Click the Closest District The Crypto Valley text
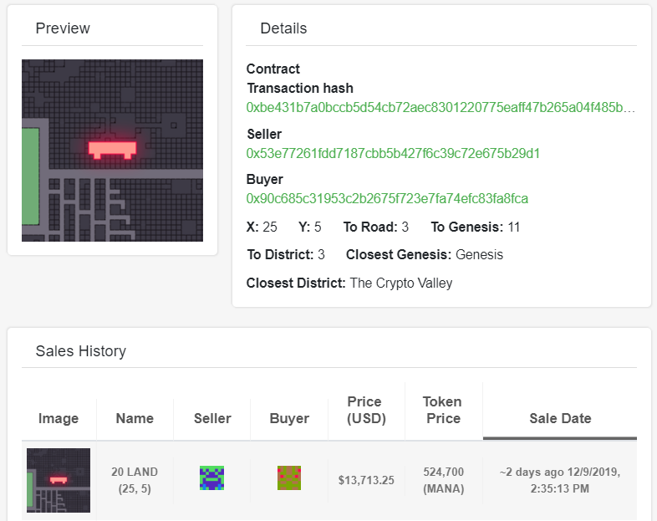657x521 pixels. coord(349,283)
